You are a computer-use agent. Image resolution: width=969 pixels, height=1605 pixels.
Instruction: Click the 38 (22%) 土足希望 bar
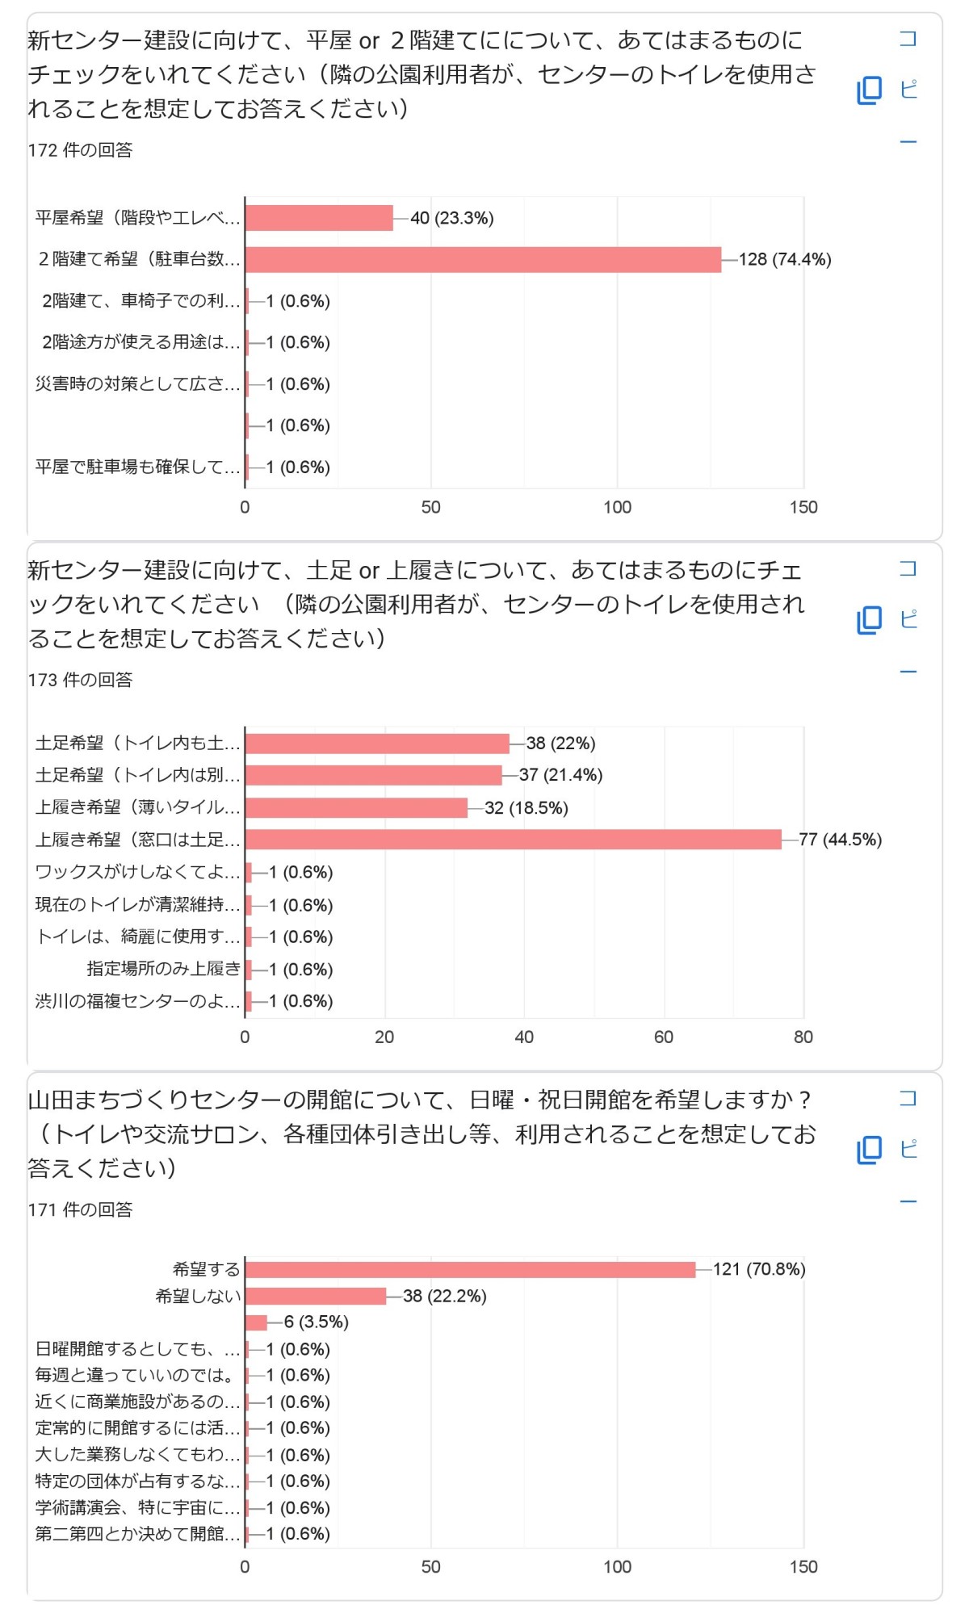377,744
